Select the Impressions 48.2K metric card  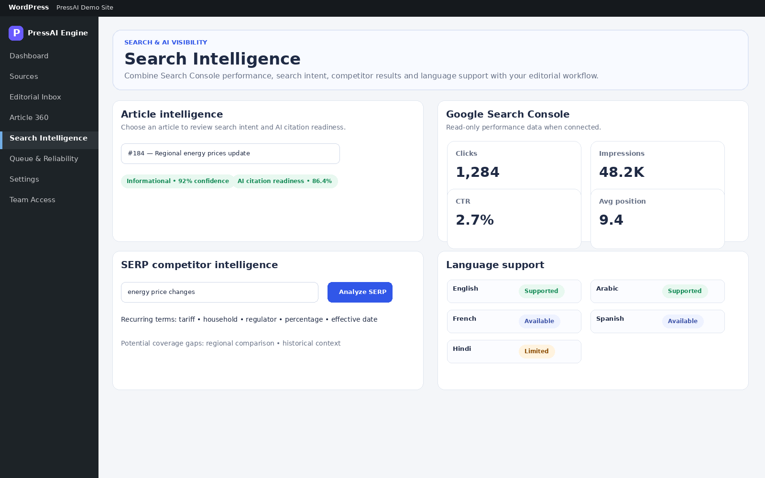(657, 165)
